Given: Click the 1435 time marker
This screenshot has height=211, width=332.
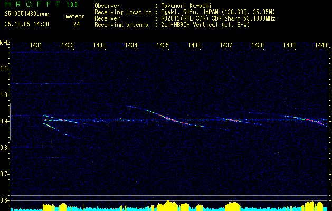Looking at the screenshot, I should [x=163, y=45].
